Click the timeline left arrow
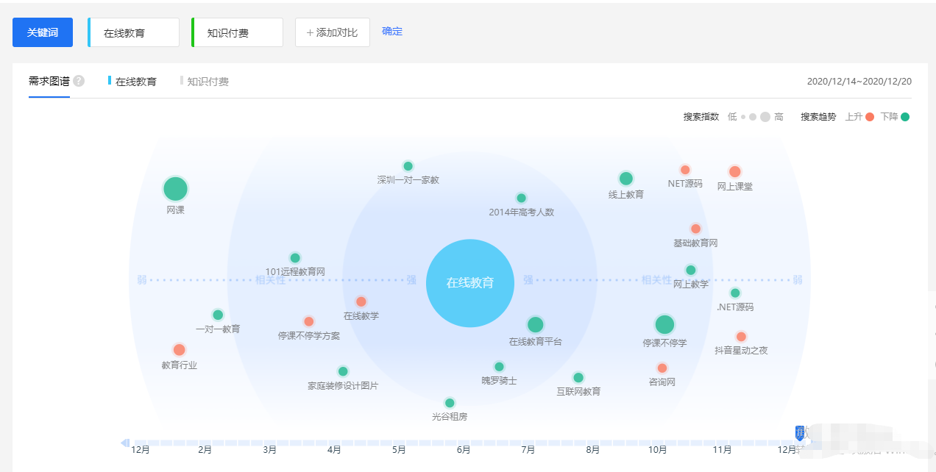Viewport: 936px width, 472px height. pos(124,443)
